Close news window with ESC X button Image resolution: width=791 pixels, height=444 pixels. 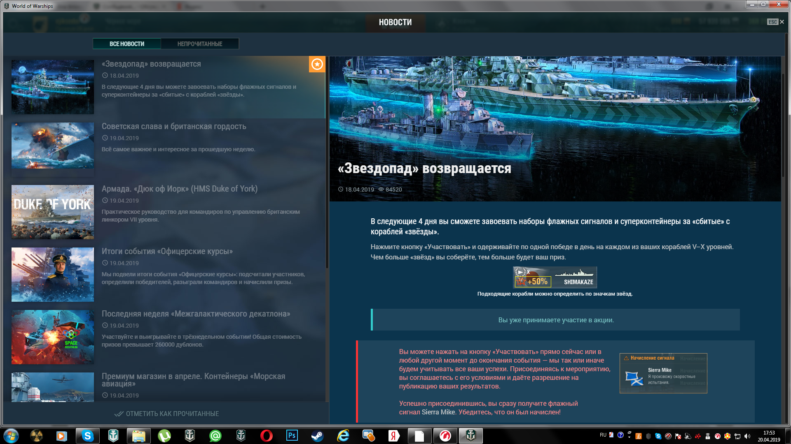tap(782, 22)
